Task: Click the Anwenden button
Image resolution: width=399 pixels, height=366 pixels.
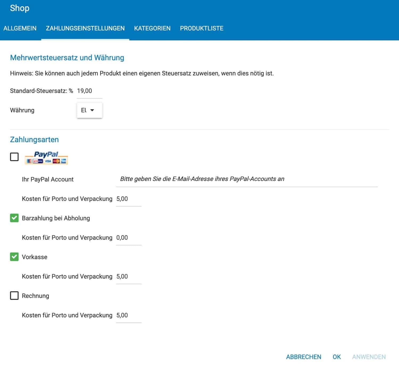Action: 369,357
